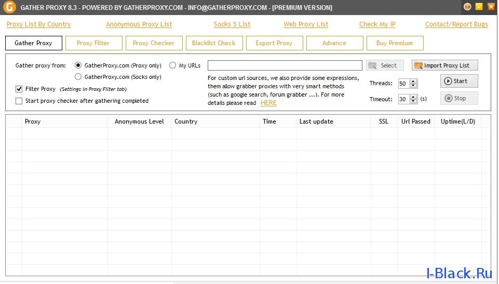Open the HERE details link
Viewport: 499px width, 284px height.
268,103
